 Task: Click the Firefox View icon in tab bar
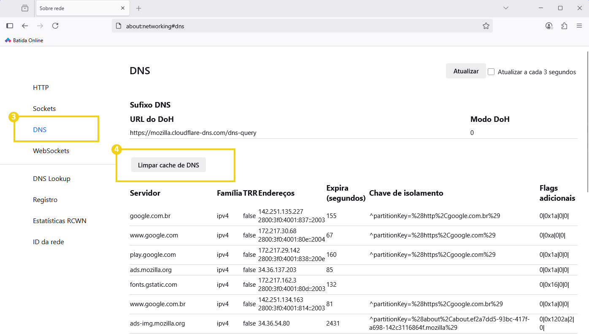25,8
